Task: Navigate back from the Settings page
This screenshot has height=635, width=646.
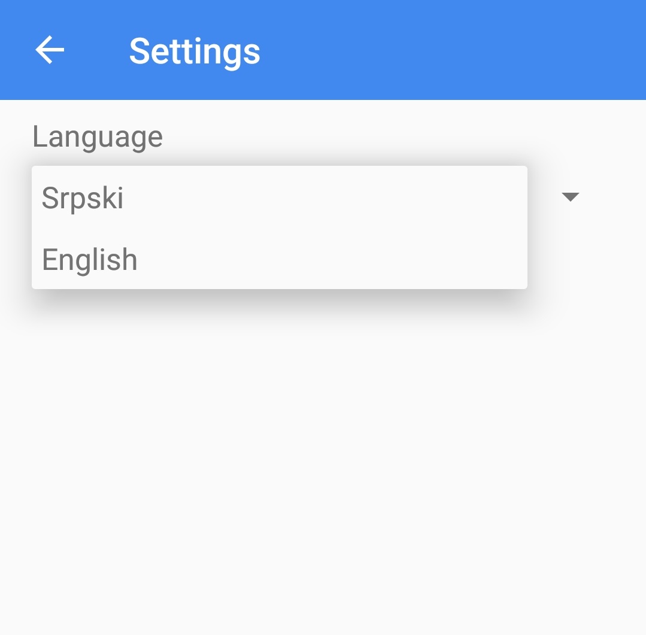Action: pos(50,50)
